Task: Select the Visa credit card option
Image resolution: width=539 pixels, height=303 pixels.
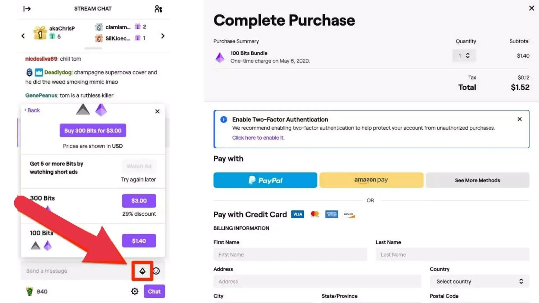Action: [298, 214]
